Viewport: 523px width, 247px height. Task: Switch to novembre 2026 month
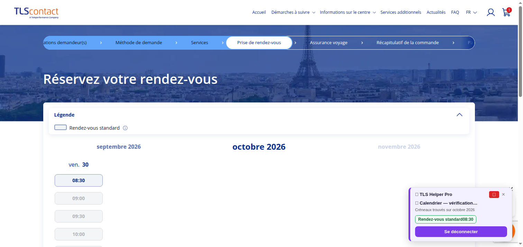(399, 147)
